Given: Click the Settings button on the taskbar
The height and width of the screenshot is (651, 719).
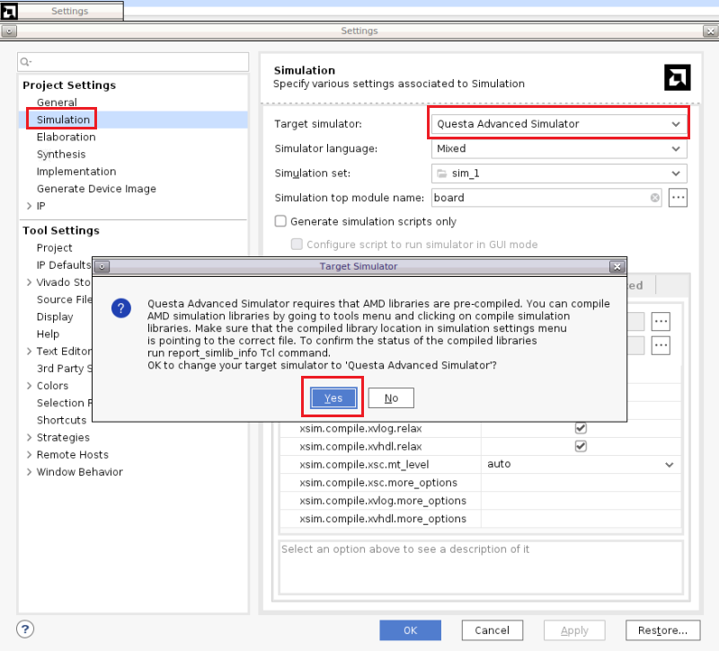Looking at the screenshot, I should coord(72,10).
